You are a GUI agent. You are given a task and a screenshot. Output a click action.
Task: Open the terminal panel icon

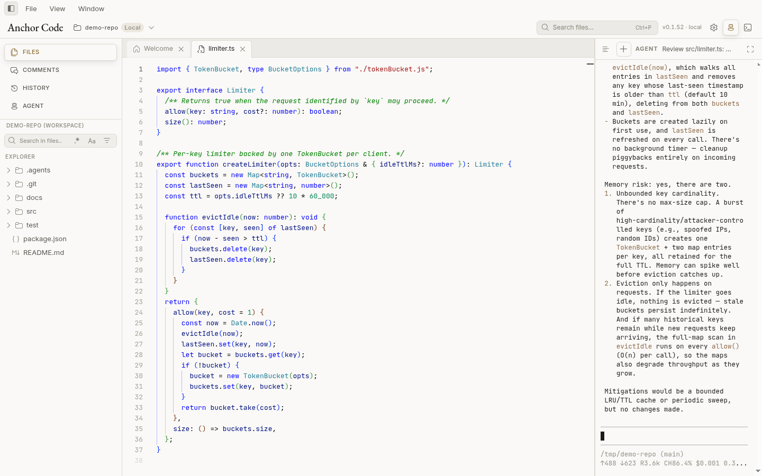(748, 28)
